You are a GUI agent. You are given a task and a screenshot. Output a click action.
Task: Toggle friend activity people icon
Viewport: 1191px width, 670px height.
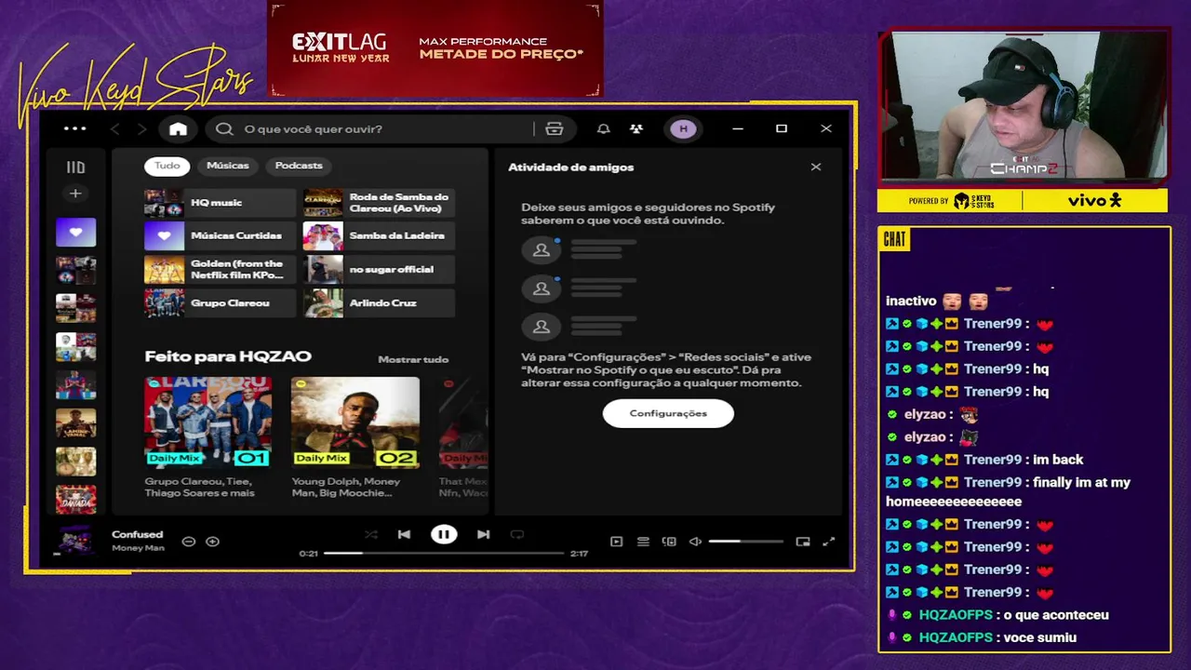point(636,128)
